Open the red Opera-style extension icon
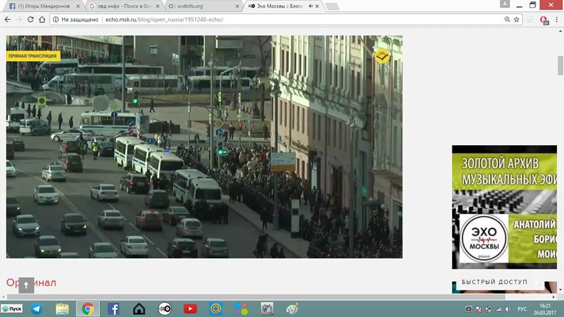 point(544,20)
